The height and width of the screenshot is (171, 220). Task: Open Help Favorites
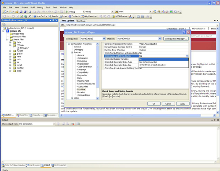click(x=89, y=16)
